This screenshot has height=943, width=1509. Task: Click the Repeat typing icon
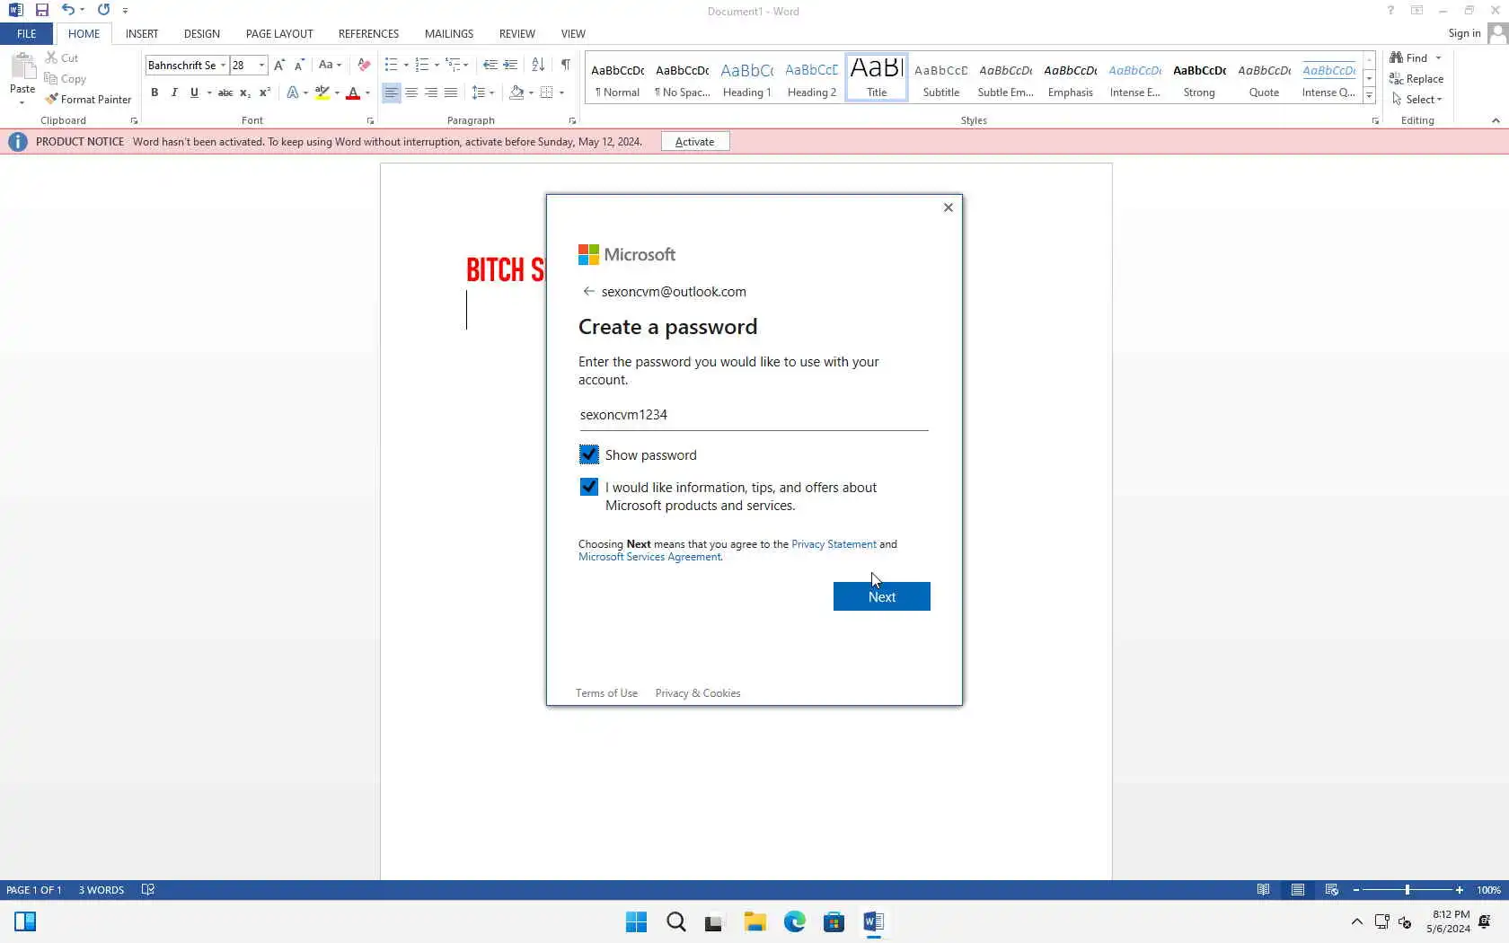(x=103, y=10)
